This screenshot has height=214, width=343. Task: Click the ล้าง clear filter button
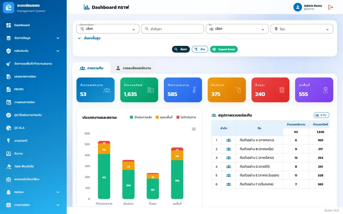click(200, 49)
